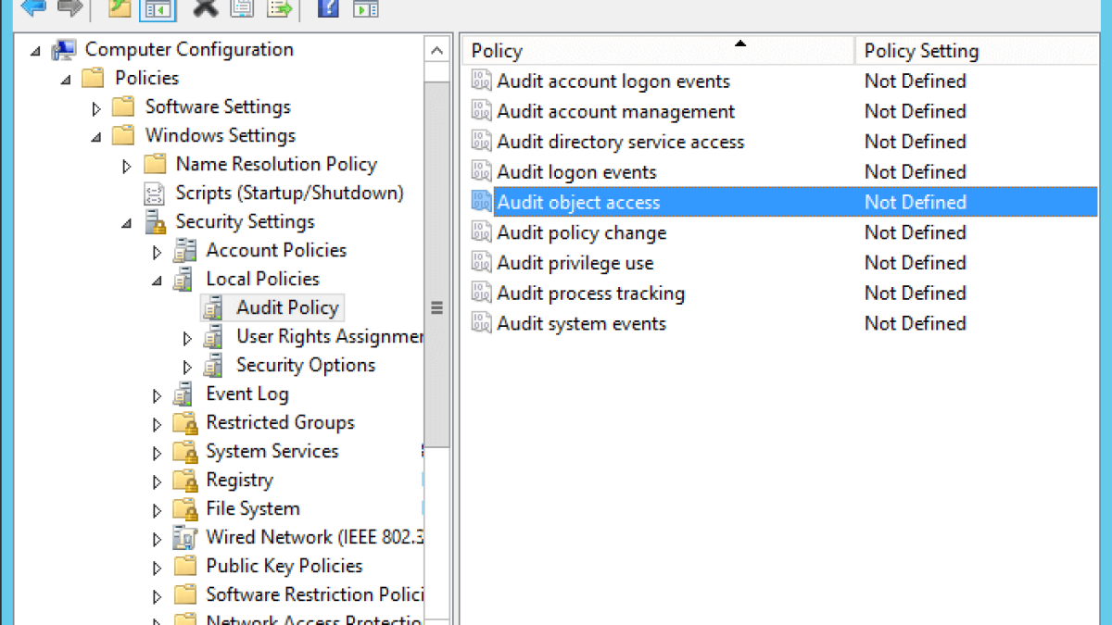Click tree pane scrollbar up arrow

coord(436,50)
